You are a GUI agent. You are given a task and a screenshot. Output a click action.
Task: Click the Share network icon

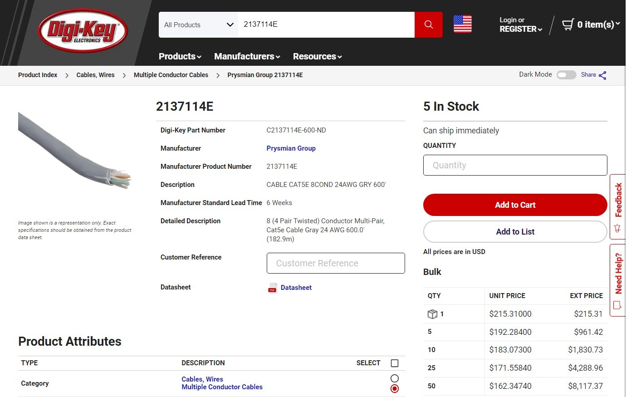tap(602, 75)
